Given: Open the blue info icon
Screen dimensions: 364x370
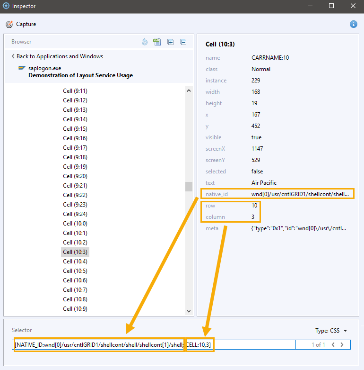Looking at the screenshot, I should pos(353,24).
